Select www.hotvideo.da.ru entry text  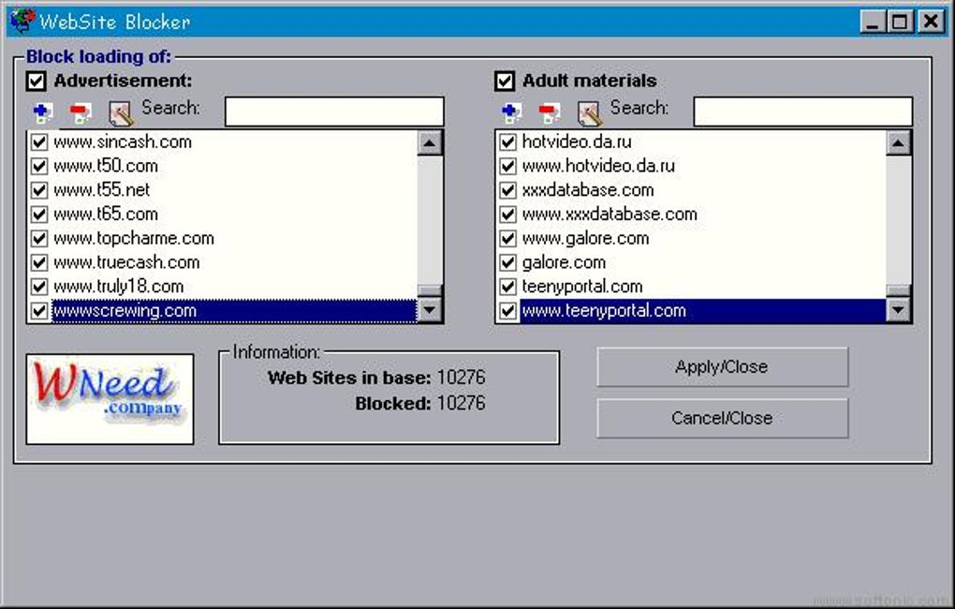[x=598, y=166]
